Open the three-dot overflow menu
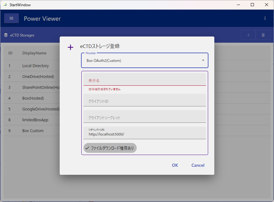Viewport: 274px width, 202px height. [265, 19]
